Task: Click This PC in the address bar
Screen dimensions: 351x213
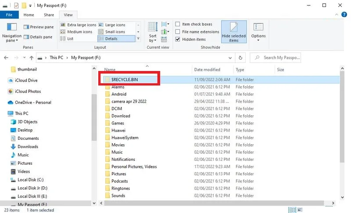Action: (57, 58)
